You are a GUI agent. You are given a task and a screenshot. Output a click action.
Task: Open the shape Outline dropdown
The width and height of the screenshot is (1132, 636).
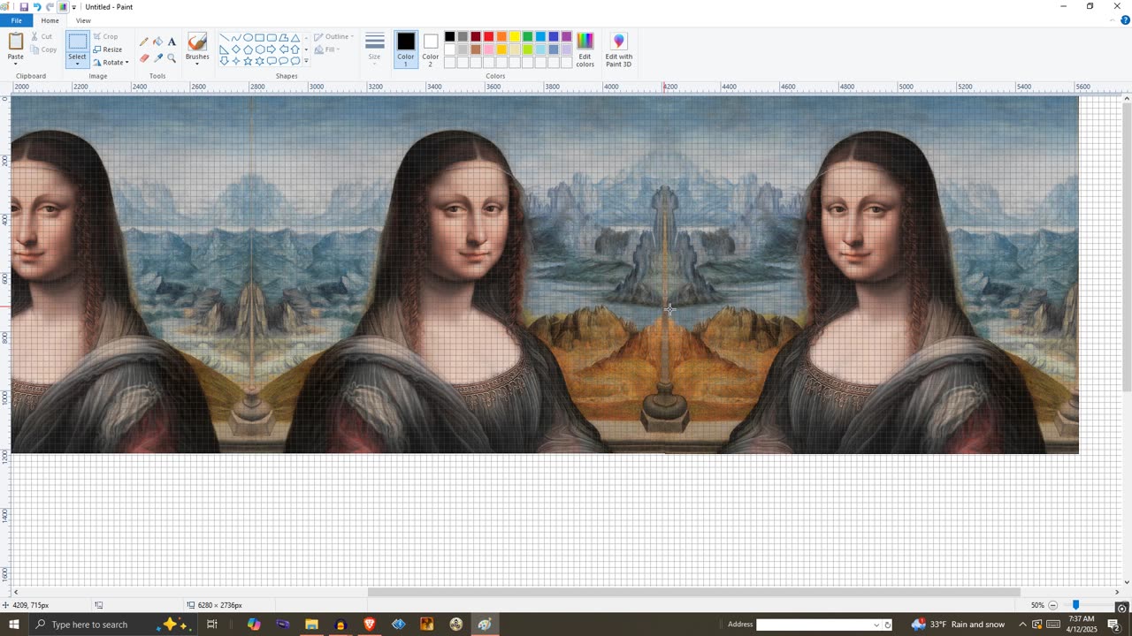pyautogui.click(x=335, y=37)
